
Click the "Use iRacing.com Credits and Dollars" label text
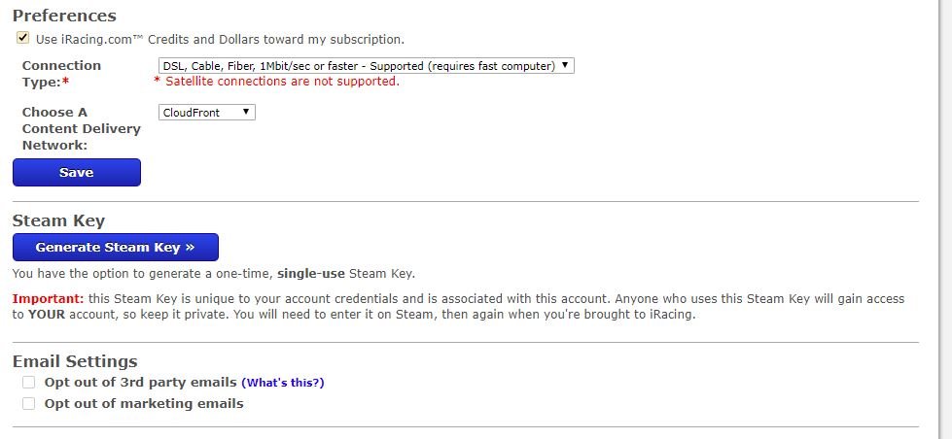click(220, 40)
